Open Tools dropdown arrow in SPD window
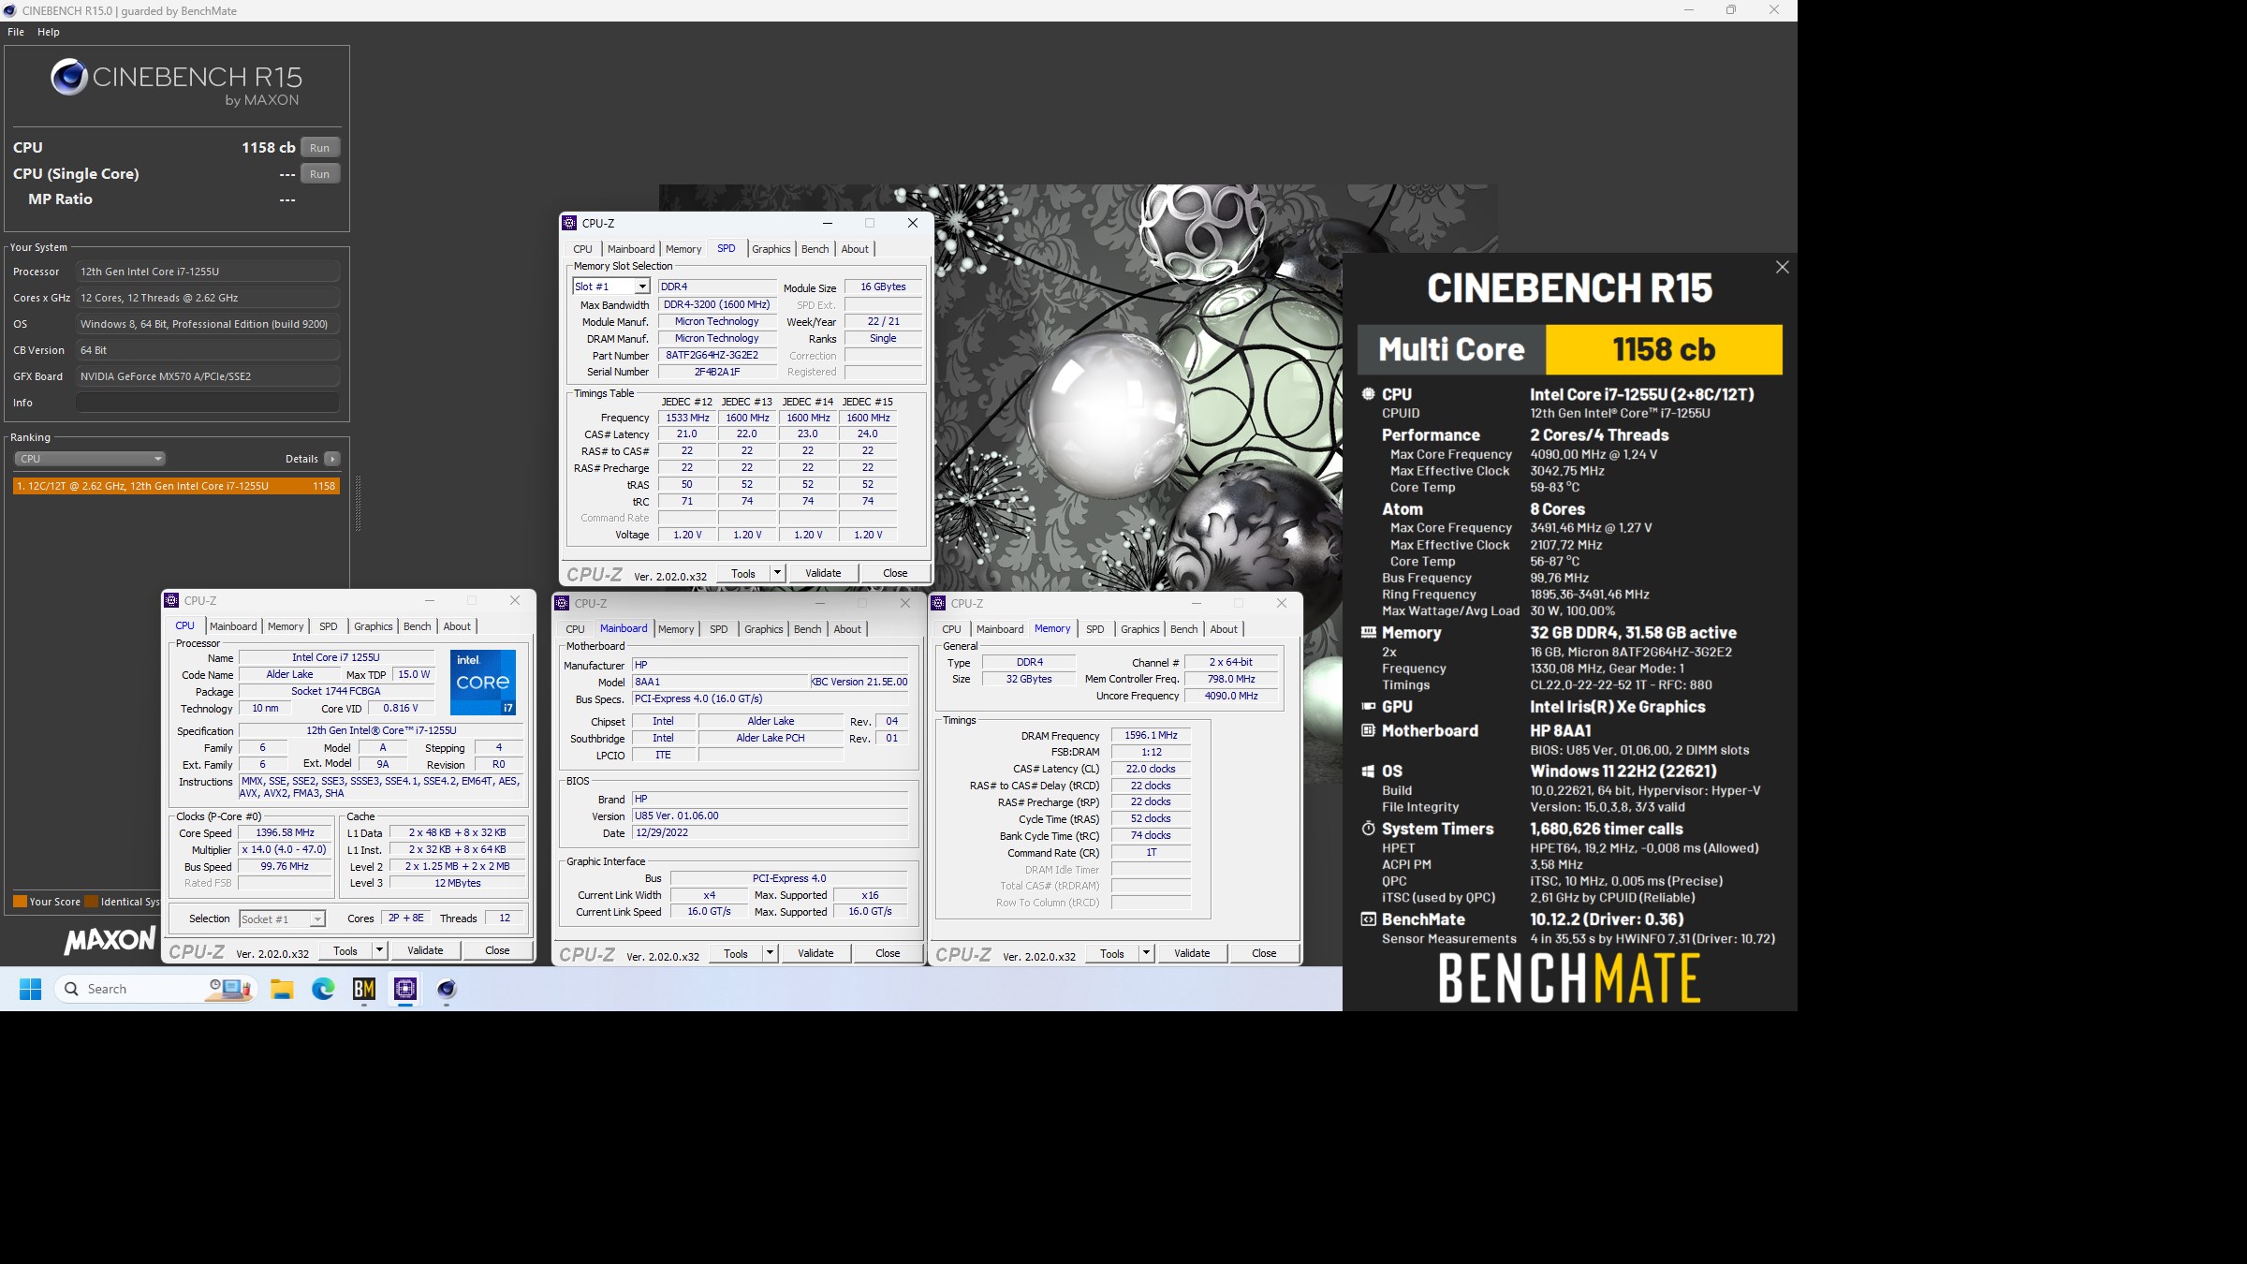 click(x=777, y=573)
